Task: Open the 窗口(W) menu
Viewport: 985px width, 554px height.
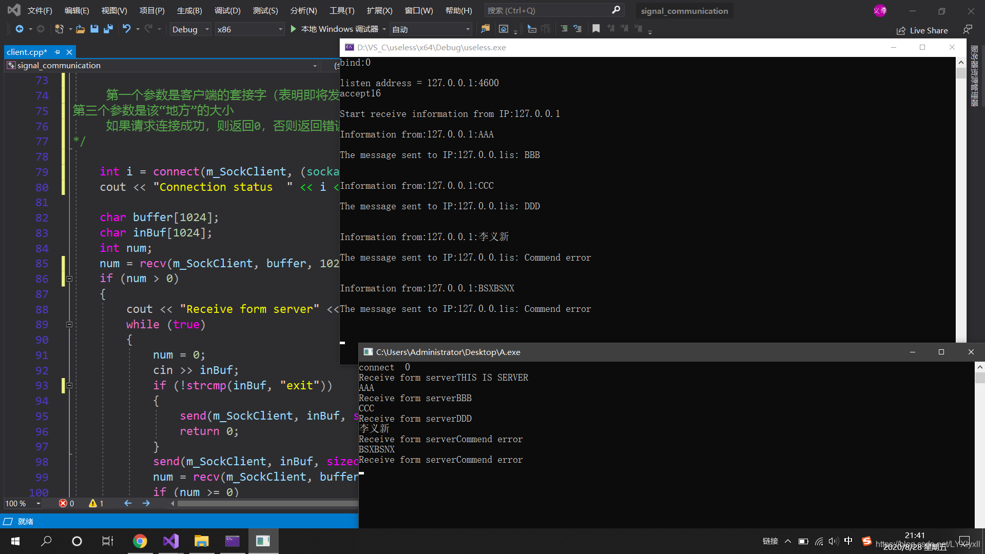Action: coord(419,11)
